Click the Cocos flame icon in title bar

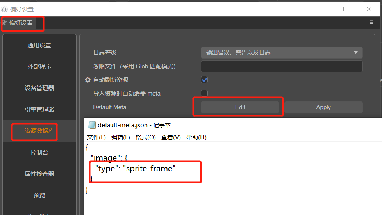coord(4,9)
